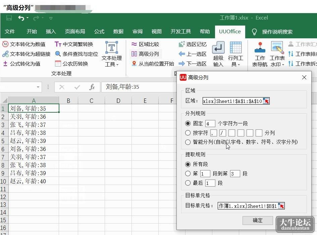Select the 智能分列 radio option
Viewport: 317px width, 235px height.
188,142
